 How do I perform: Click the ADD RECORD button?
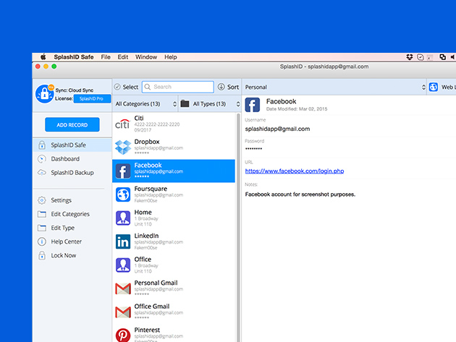(72, 124)
